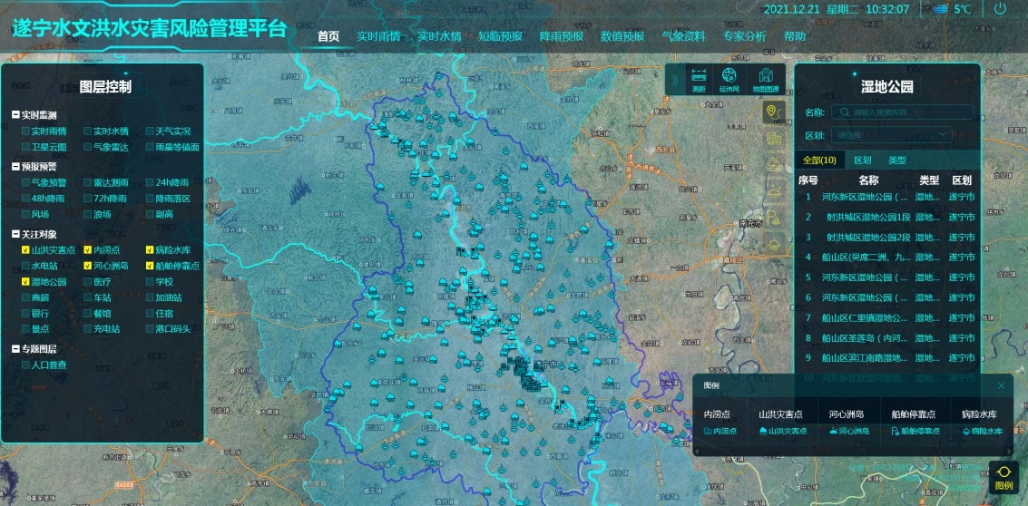Open the 实时水情 menu item

coord(439,37)
